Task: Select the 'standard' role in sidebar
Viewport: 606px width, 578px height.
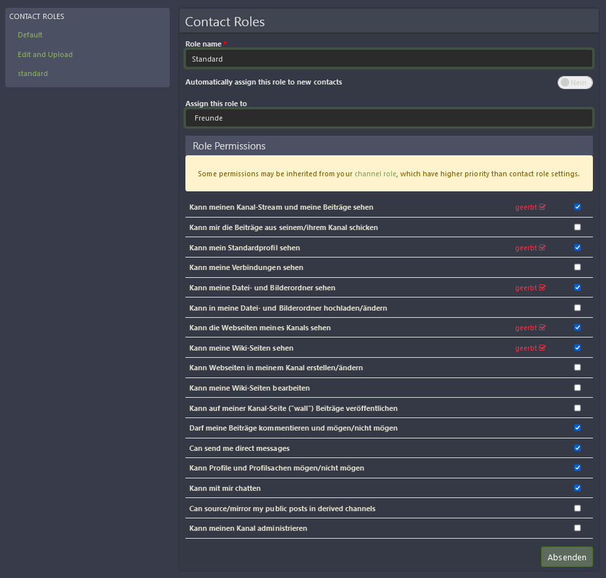Action: [33, 73]
